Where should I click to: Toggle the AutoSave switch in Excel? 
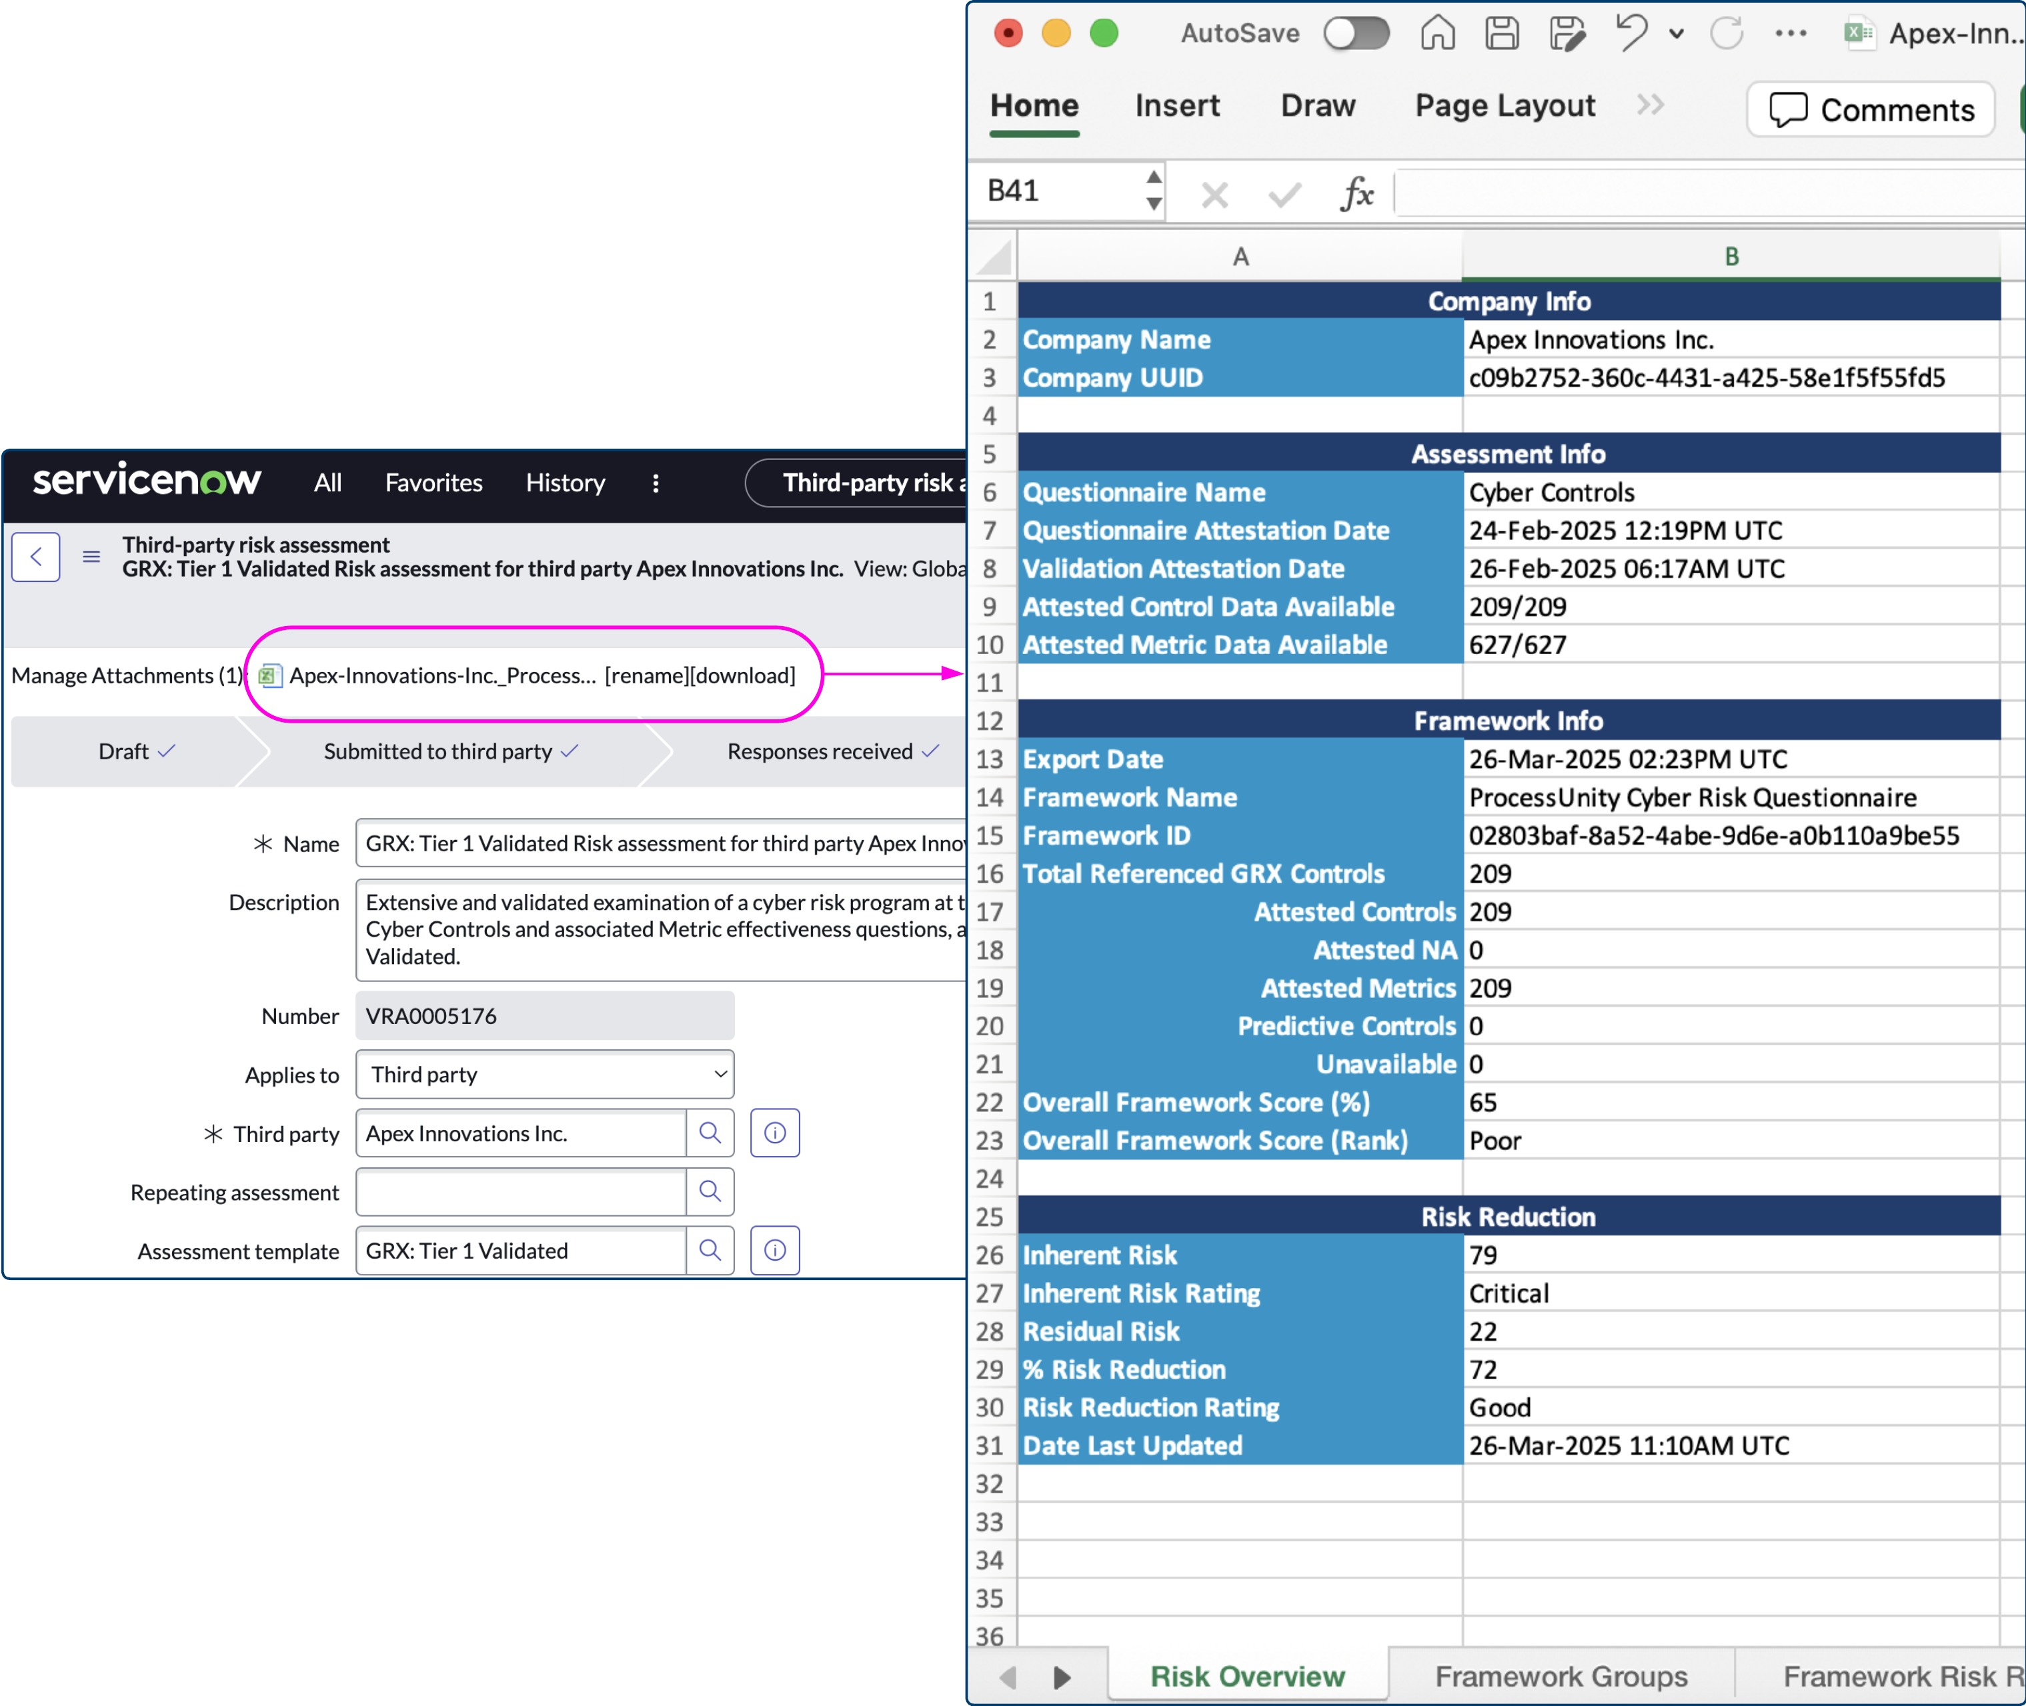coord(1356,34)
